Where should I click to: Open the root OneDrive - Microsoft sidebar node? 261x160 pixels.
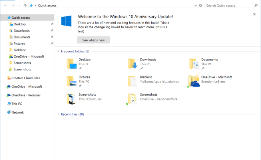click(x=27, y=86)
